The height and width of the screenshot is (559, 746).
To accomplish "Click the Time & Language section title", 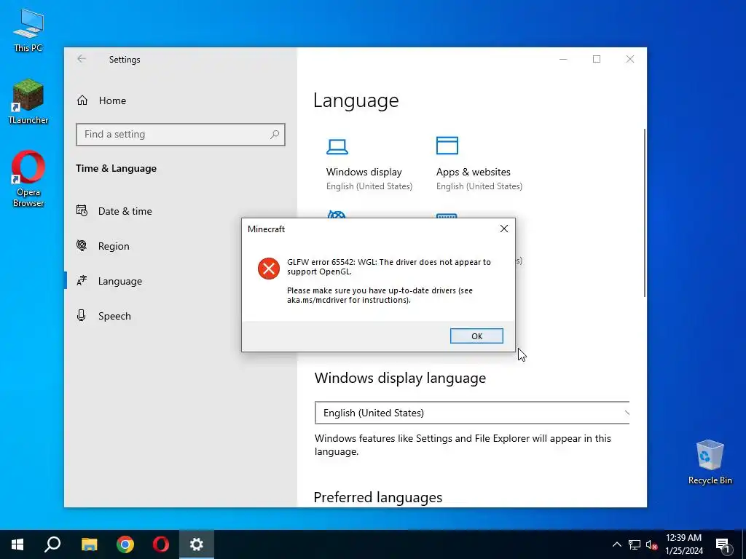I will coord(116,168).
